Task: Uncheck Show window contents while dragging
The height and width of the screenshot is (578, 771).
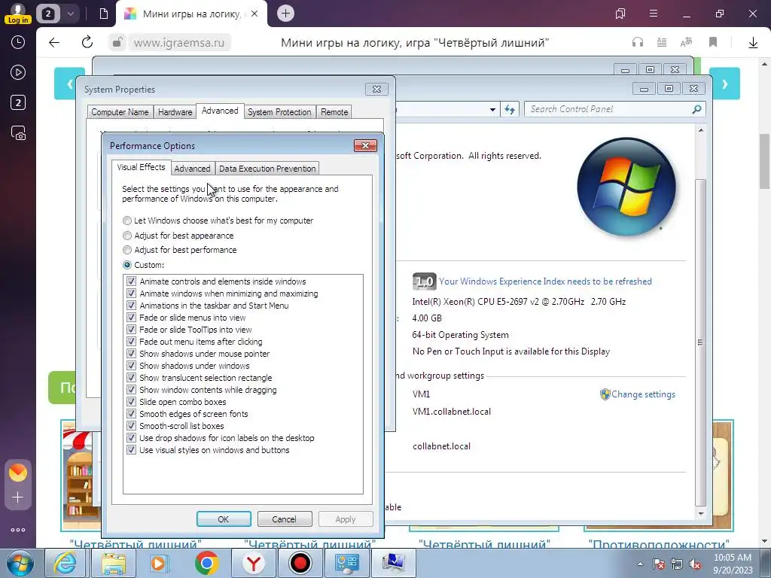Action: [131, 390]
